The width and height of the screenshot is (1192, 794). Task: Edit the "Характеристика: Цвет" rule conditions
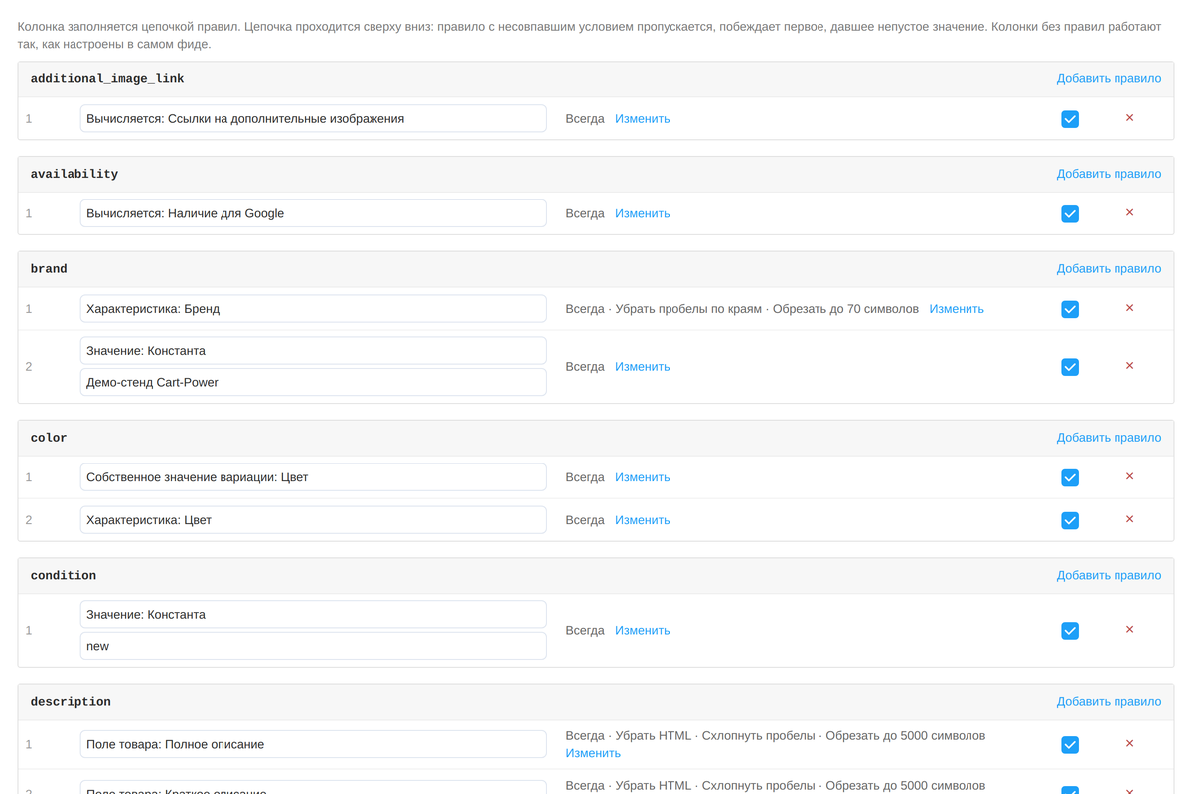pos(642,520)
